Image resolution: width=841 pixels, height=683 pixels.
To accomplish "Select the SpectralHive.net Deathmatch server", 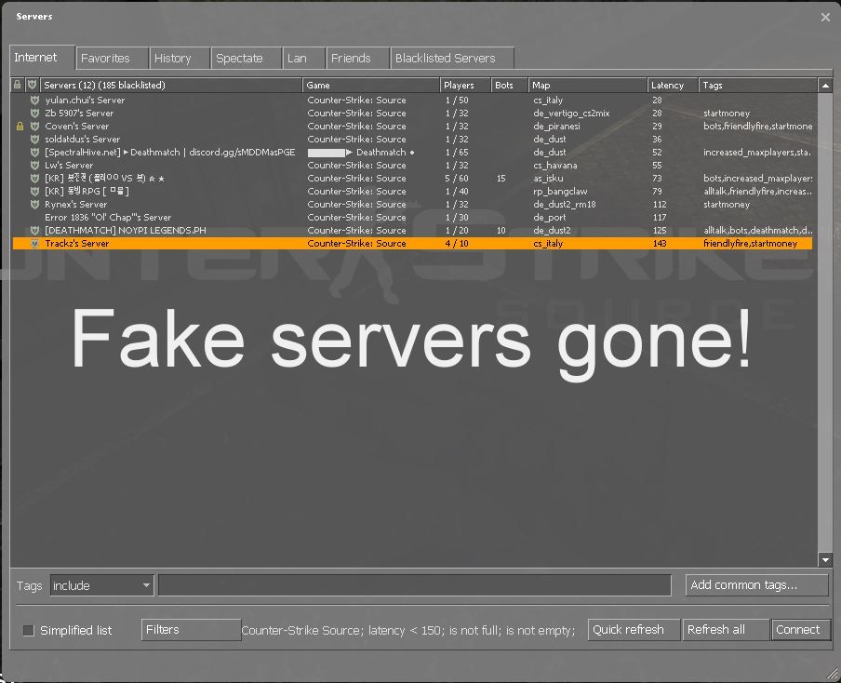I will [412, 153].
